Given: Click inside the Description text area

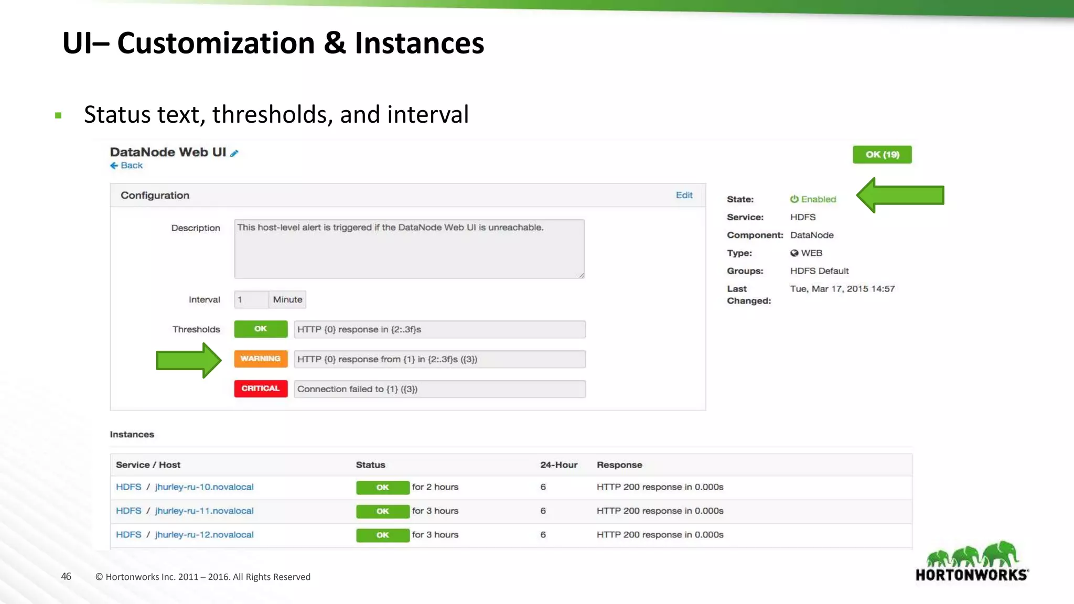Looking at the screenshot, I should [x=409, y=249].
